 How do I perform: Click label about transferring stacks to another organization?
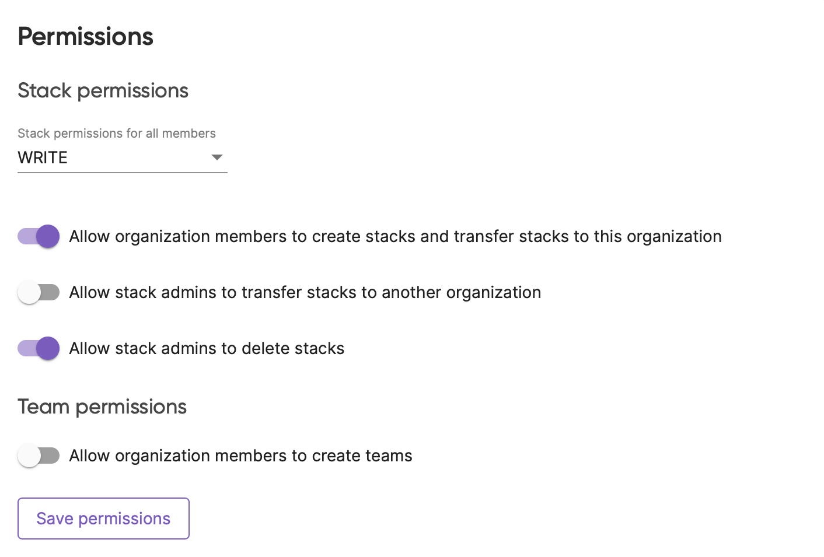(x=305, y=292)
